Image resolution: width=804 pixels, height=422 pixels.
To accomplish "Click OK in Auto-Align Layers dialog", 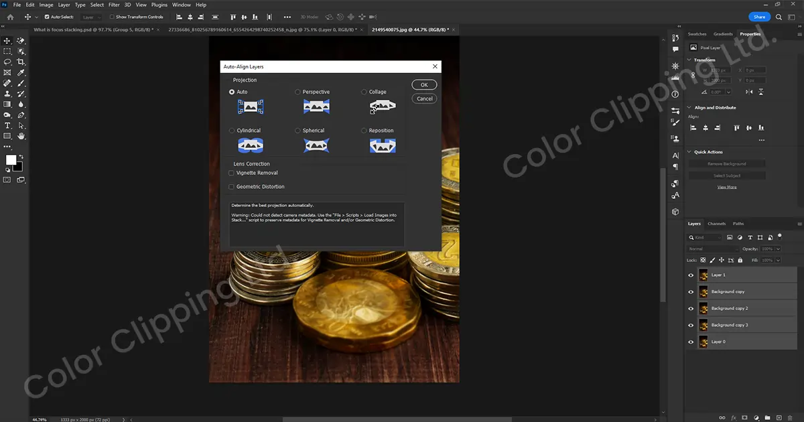I will click(x=424, y=85).
